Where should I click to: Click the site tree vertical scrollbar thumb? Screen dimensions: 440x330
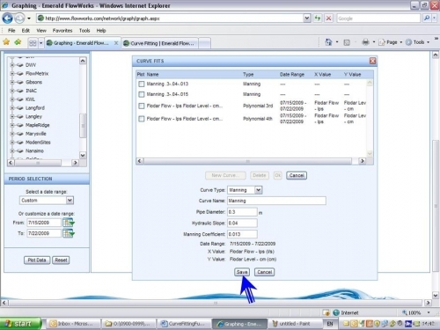[83, 126]
